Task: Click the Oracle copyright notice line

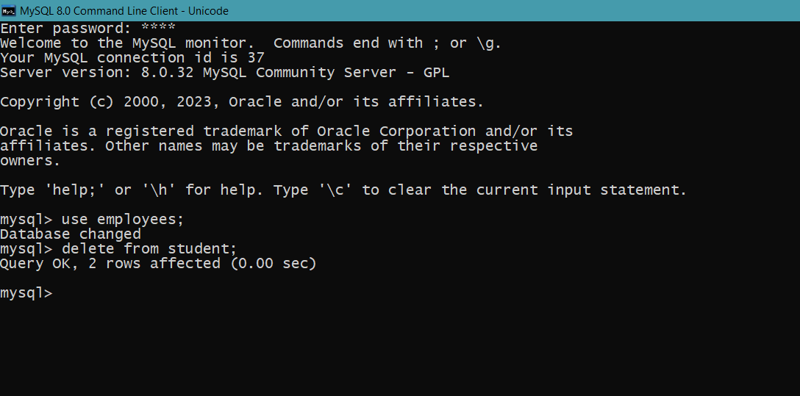Action: tap(242, 102)
